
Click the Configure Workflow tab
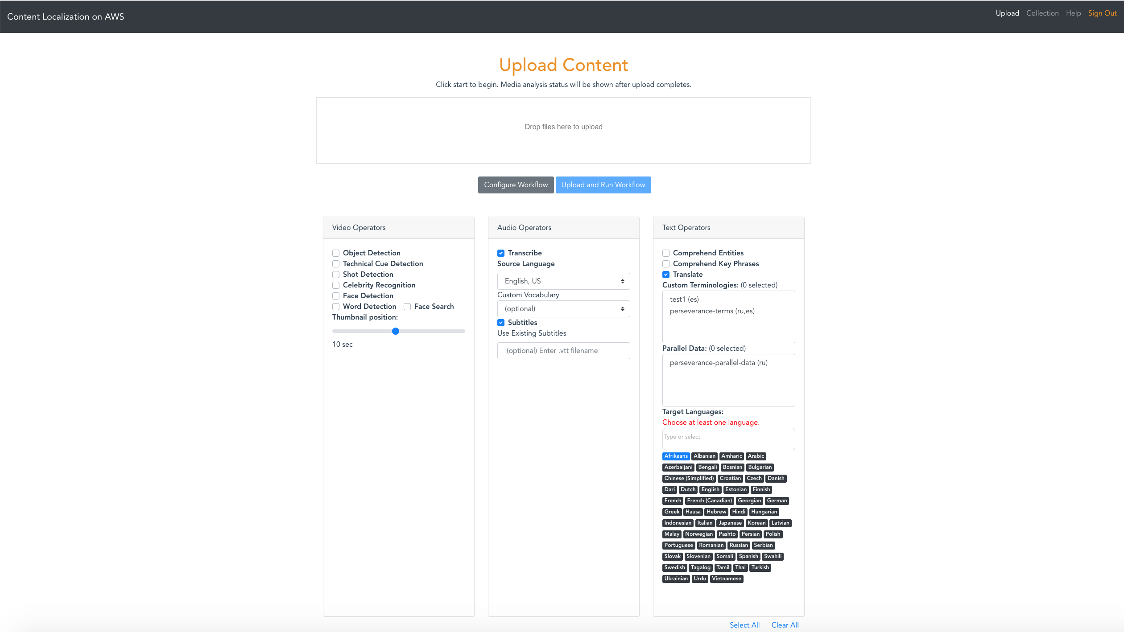point(516,185)
